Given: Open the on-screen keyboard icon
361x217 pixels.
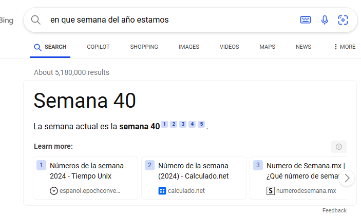Looking at the screenshot, I should click(306, 20).
